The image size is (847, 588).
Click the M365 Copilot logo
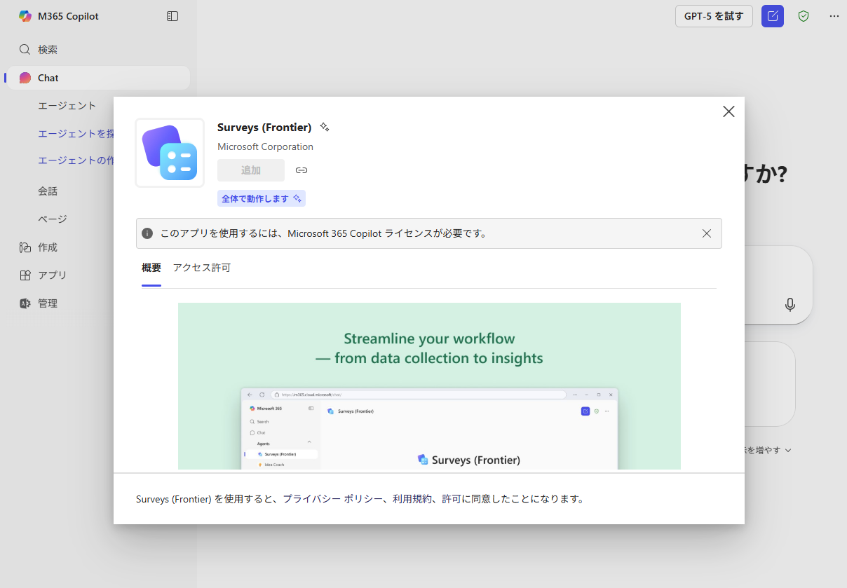[25, 15]
